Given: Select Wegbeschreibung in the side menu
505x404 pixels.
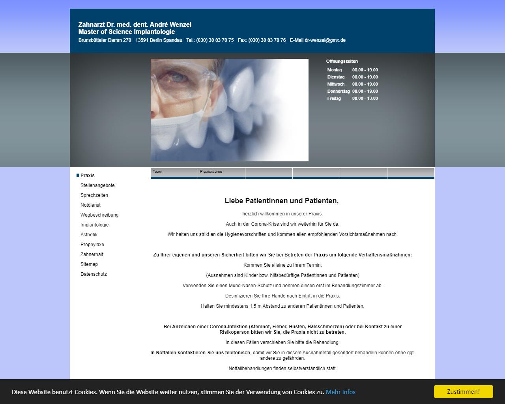Looking at the screenshot, I should tap(99, 215).
